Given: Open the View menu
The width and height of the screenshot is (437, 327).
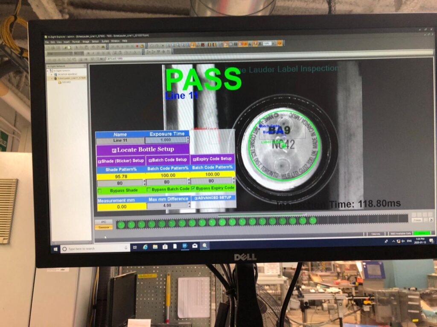Looking at the screenshot, I should coord(59,42).
